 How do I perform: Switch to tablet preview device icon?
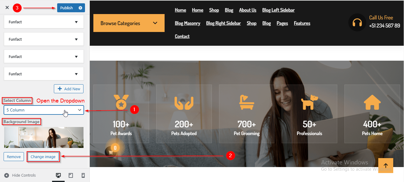tap(71, 175)
